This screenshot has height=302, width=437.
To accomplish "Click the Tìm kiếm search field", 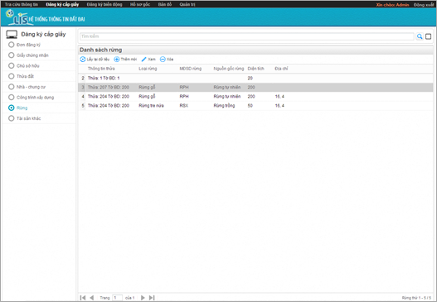I will [247, 36].
